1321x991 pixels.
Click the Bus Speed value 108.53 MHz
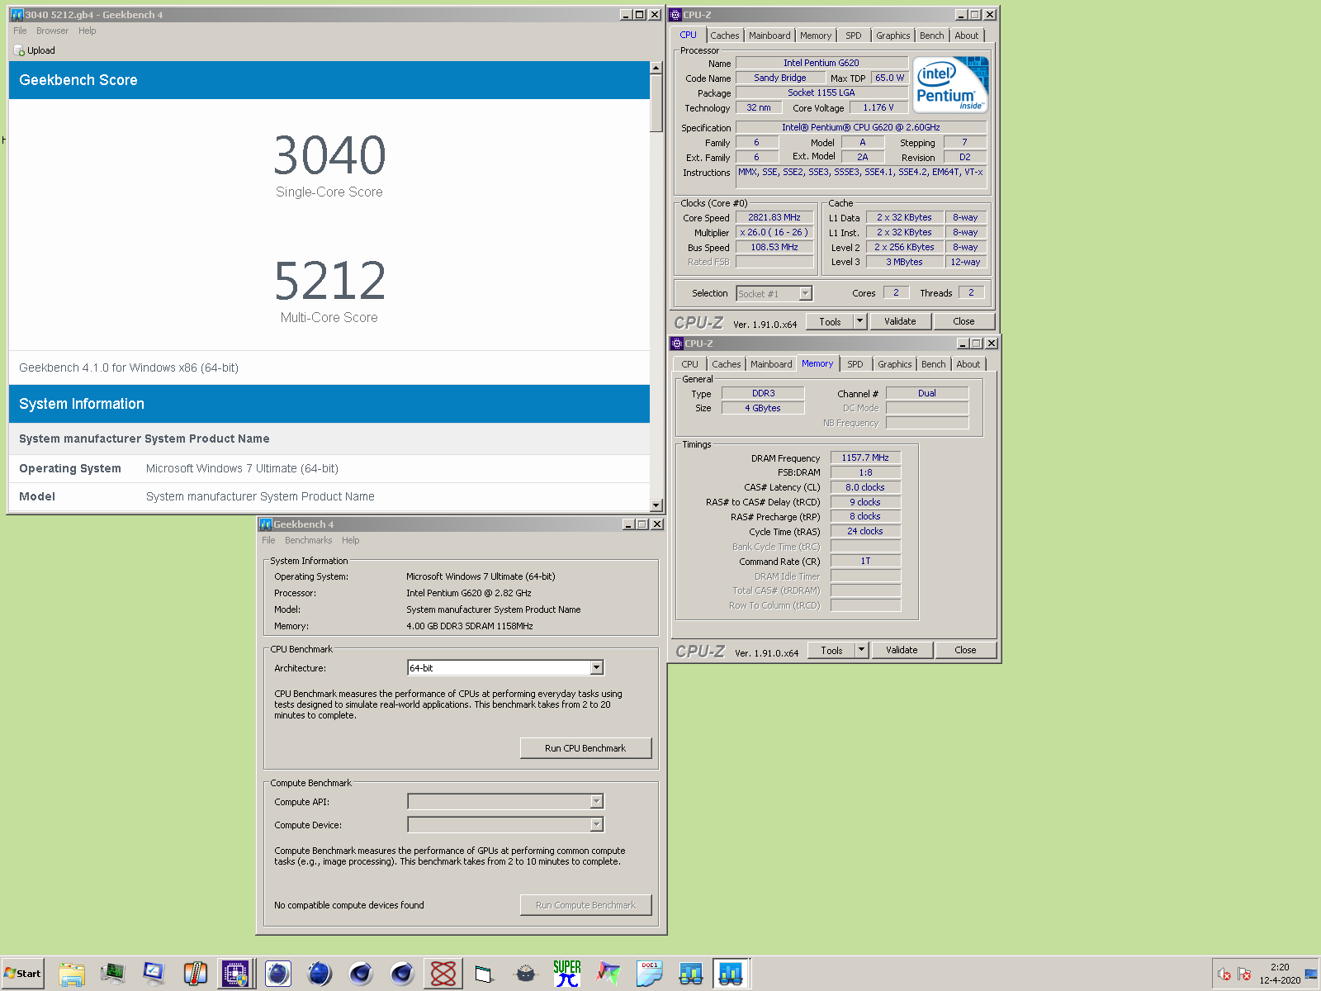(774, 247)
